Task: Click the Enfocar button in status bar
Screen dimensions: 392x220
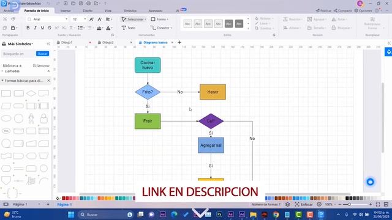Action: [304, 204]
